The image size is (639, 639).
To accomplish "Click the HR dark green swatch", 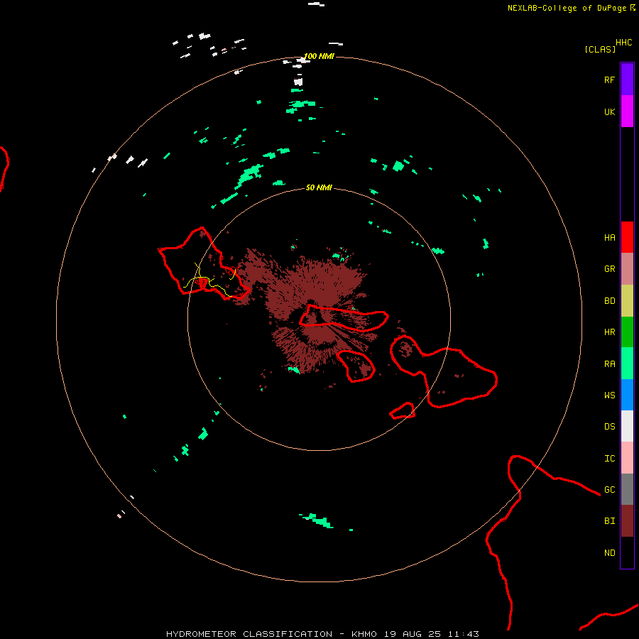I will pyautogui.click(x=627, y=332).
